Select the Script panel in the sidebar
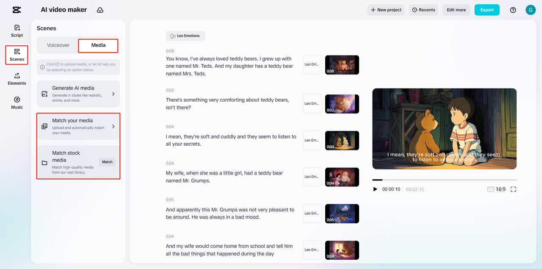This screenshot has width=542, height=269. point(17,31)
